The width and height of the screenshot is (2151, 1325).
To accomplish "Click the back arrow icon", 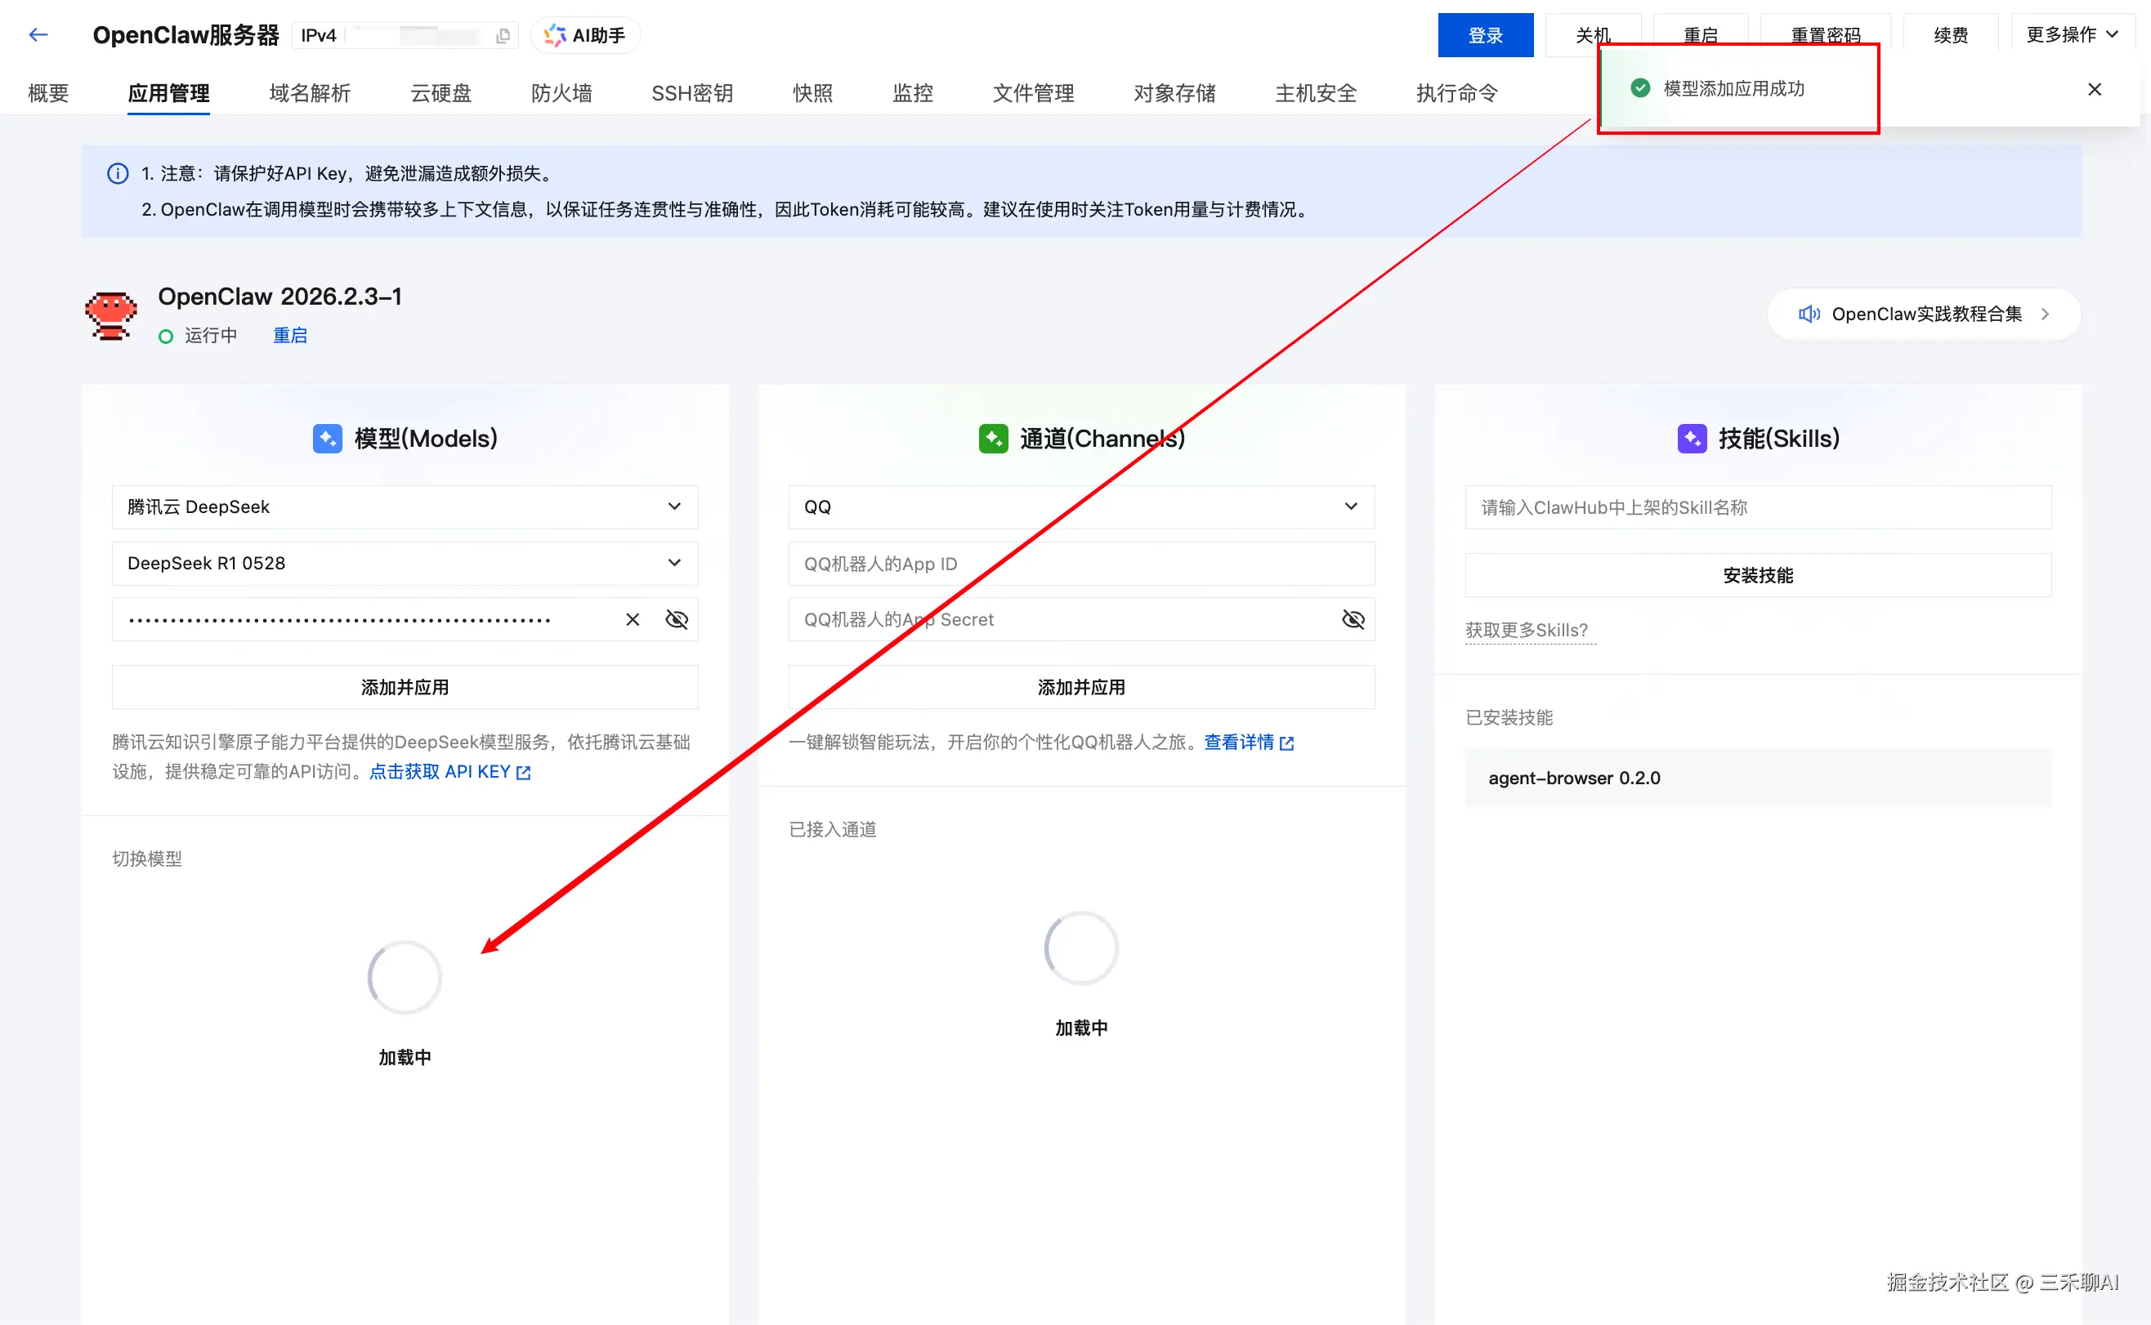I will (x=38, y=35).
